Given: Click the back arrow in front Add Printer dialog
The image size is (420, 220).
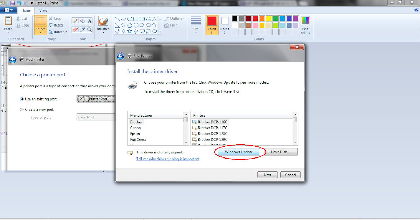Looking at the screenshot, I should pyautogui.click(x=120, y=56).
